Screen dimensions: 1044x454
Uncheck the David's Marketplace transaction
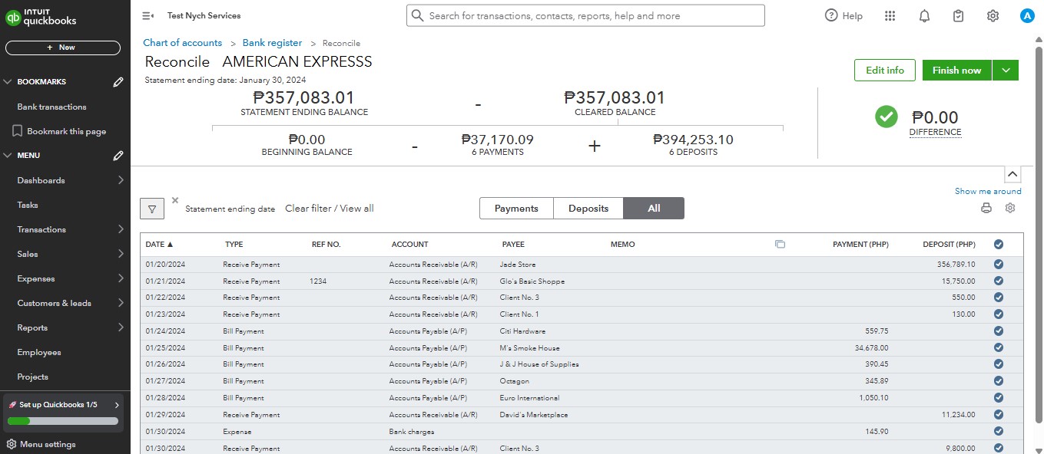point(999,415)
